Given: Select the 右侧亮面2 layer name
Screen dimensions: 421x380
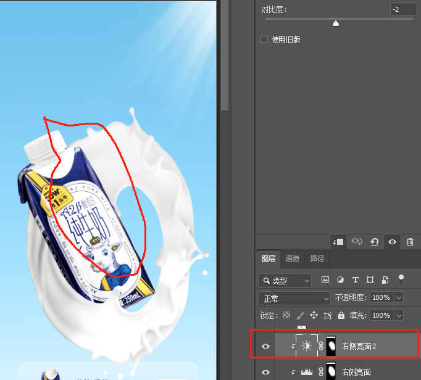Looking at the screenshot, I should (x=359, y=346).
